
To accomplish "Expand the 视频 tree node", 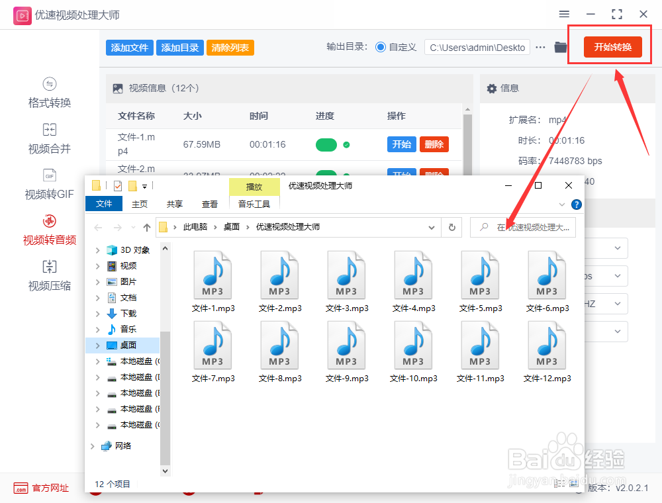I will [x=97, y=266].
